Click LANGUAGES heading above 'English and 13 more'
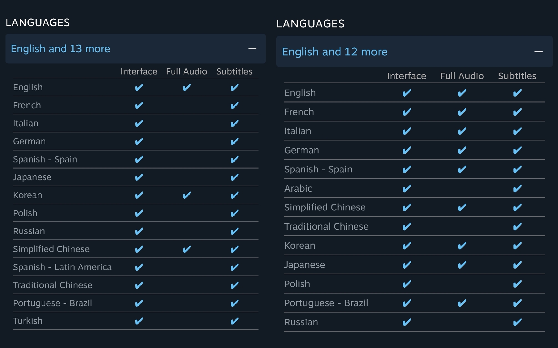The image size is (558, 348). pos(38,23)
